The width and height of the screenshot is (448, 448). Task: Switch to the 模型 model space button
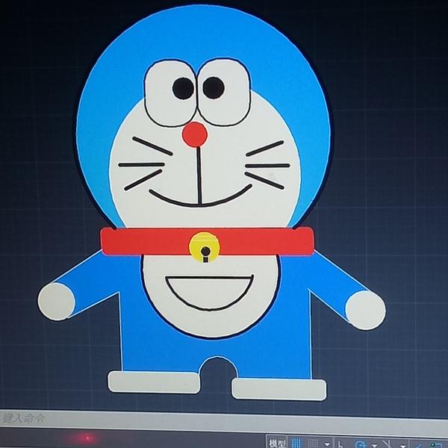pyautogui.click(x=277, y=443)
